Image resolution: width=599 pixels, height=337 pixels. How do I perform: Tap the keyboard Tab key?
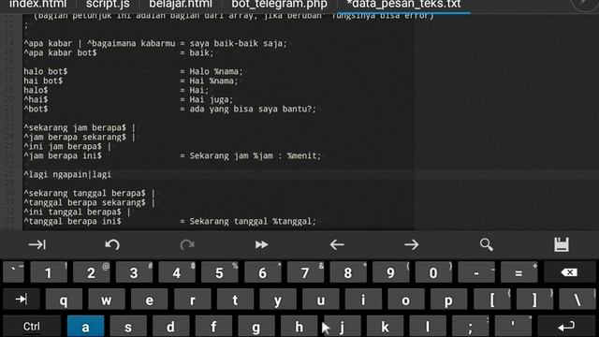point(22,300)
